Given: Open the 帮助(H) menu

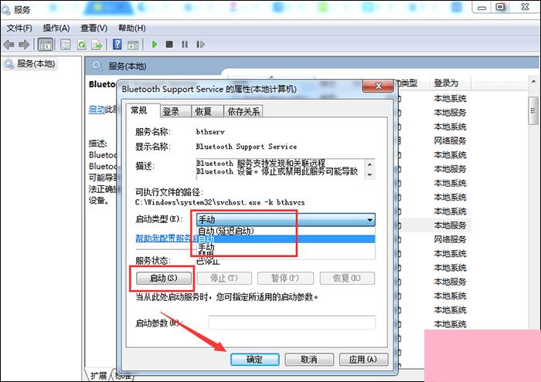Looking at the screenshot, I should click(x=132, y=28).
